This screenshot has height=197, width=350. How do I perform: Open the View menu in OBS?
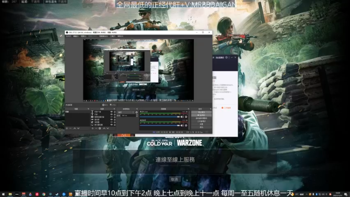click(83, 36)
